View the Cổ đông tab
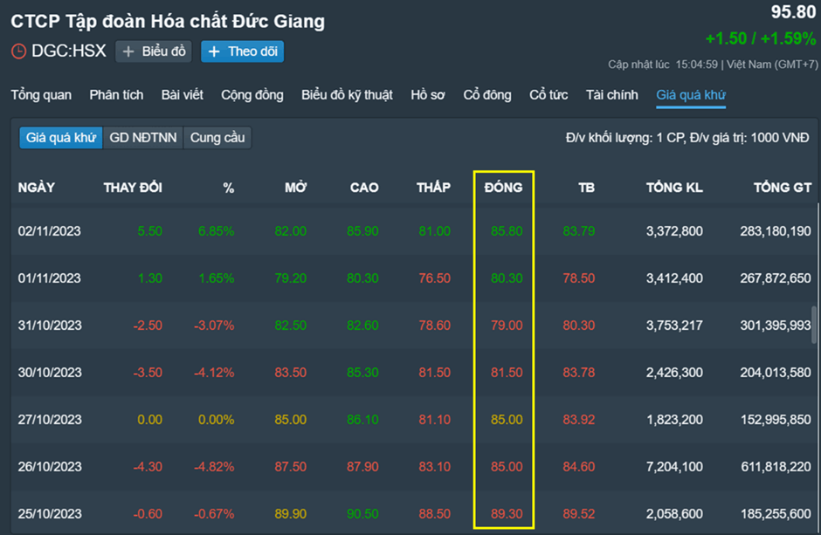The height and width of the screenshot is (535, 821). coord(487,94)
